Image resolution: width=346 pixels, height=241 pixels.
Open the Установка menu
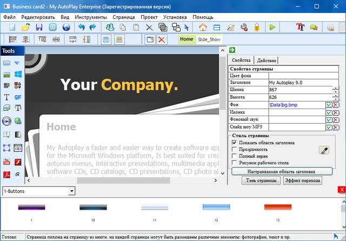175,17
